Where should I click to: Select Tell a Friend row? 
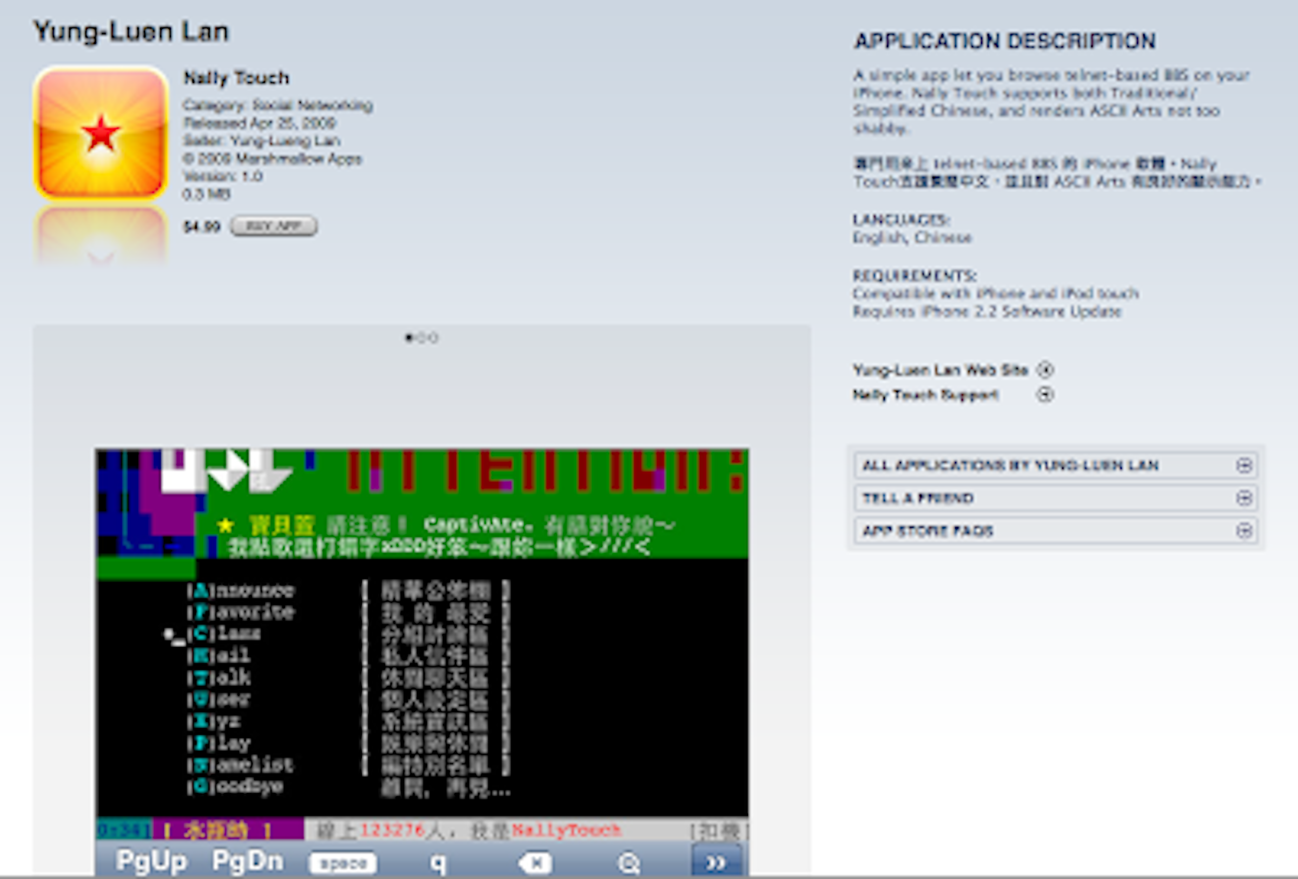tap(1056, 498)
